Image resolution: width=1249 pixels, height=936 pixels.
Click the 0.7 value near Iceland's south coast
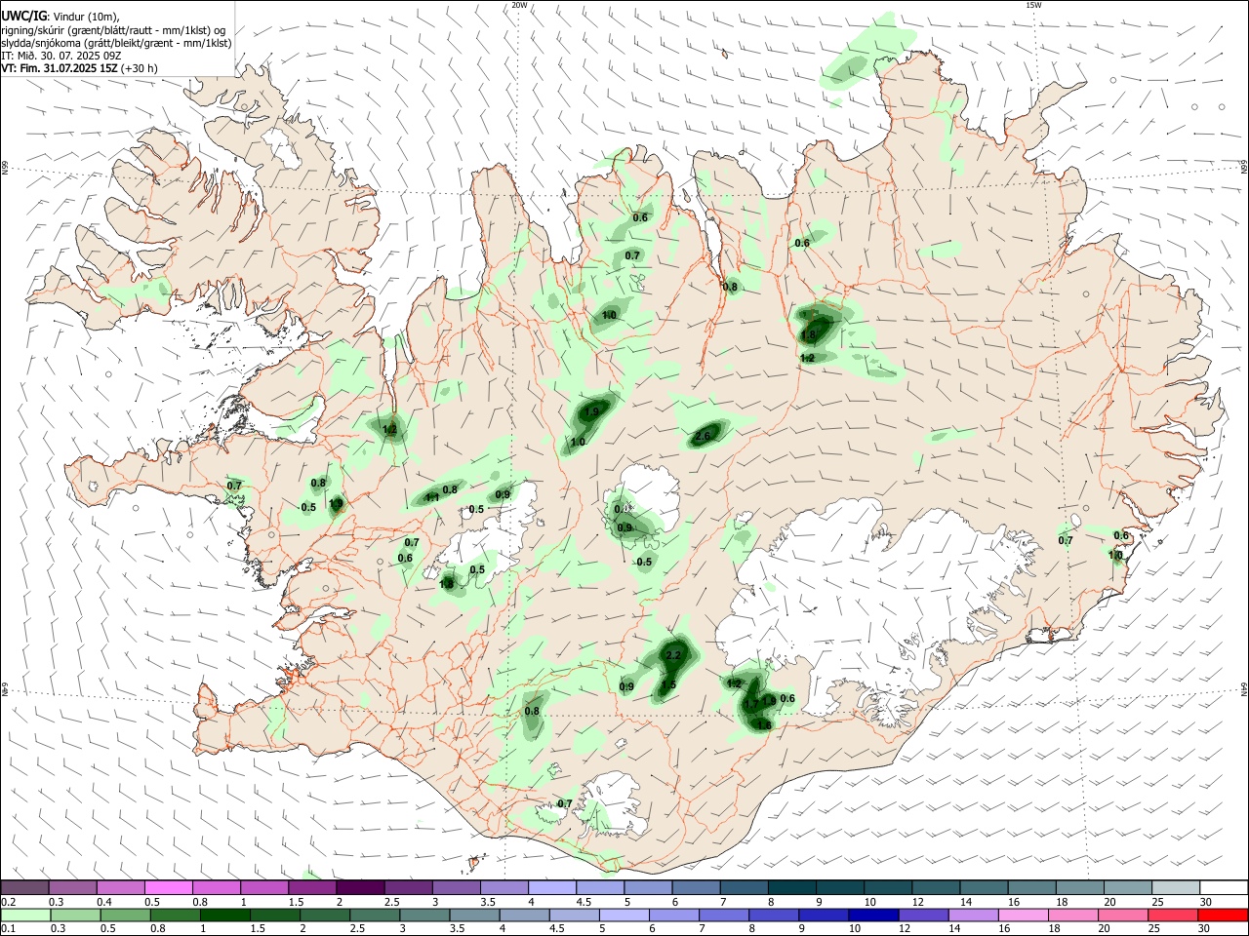click(x=565, y=804)
